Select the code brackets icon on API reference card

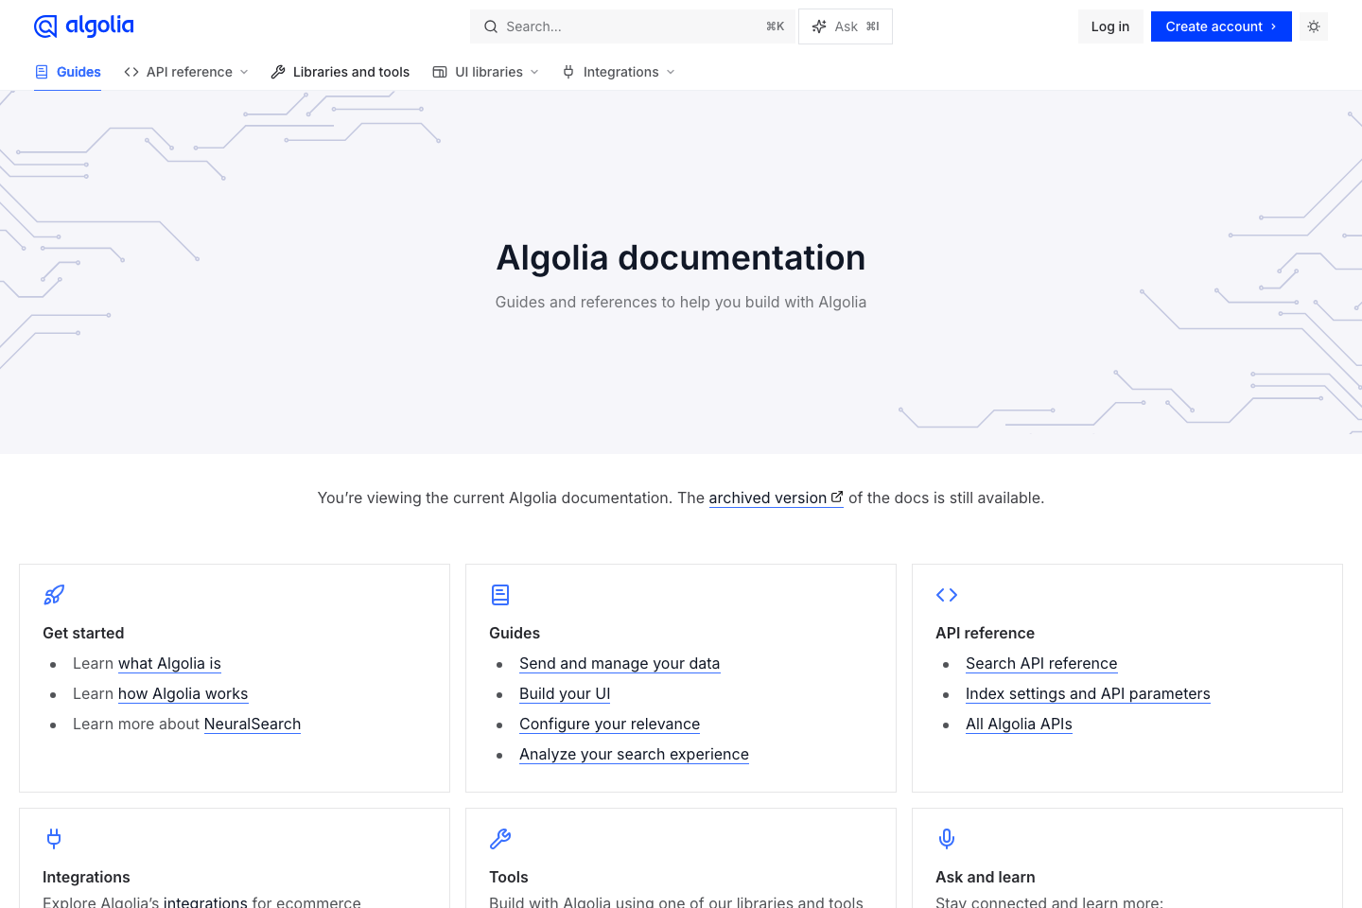947,594
